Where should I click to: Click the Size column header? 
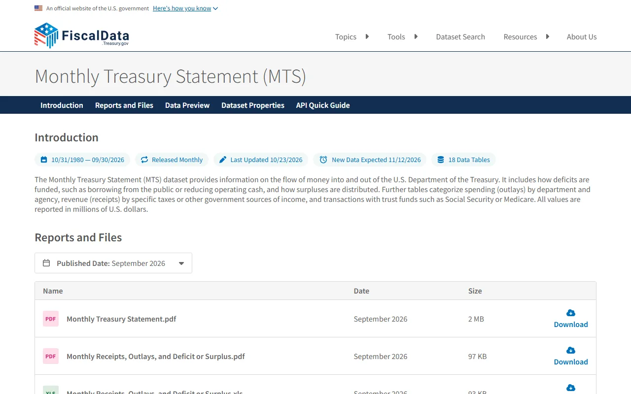click(x=475, y=291)
